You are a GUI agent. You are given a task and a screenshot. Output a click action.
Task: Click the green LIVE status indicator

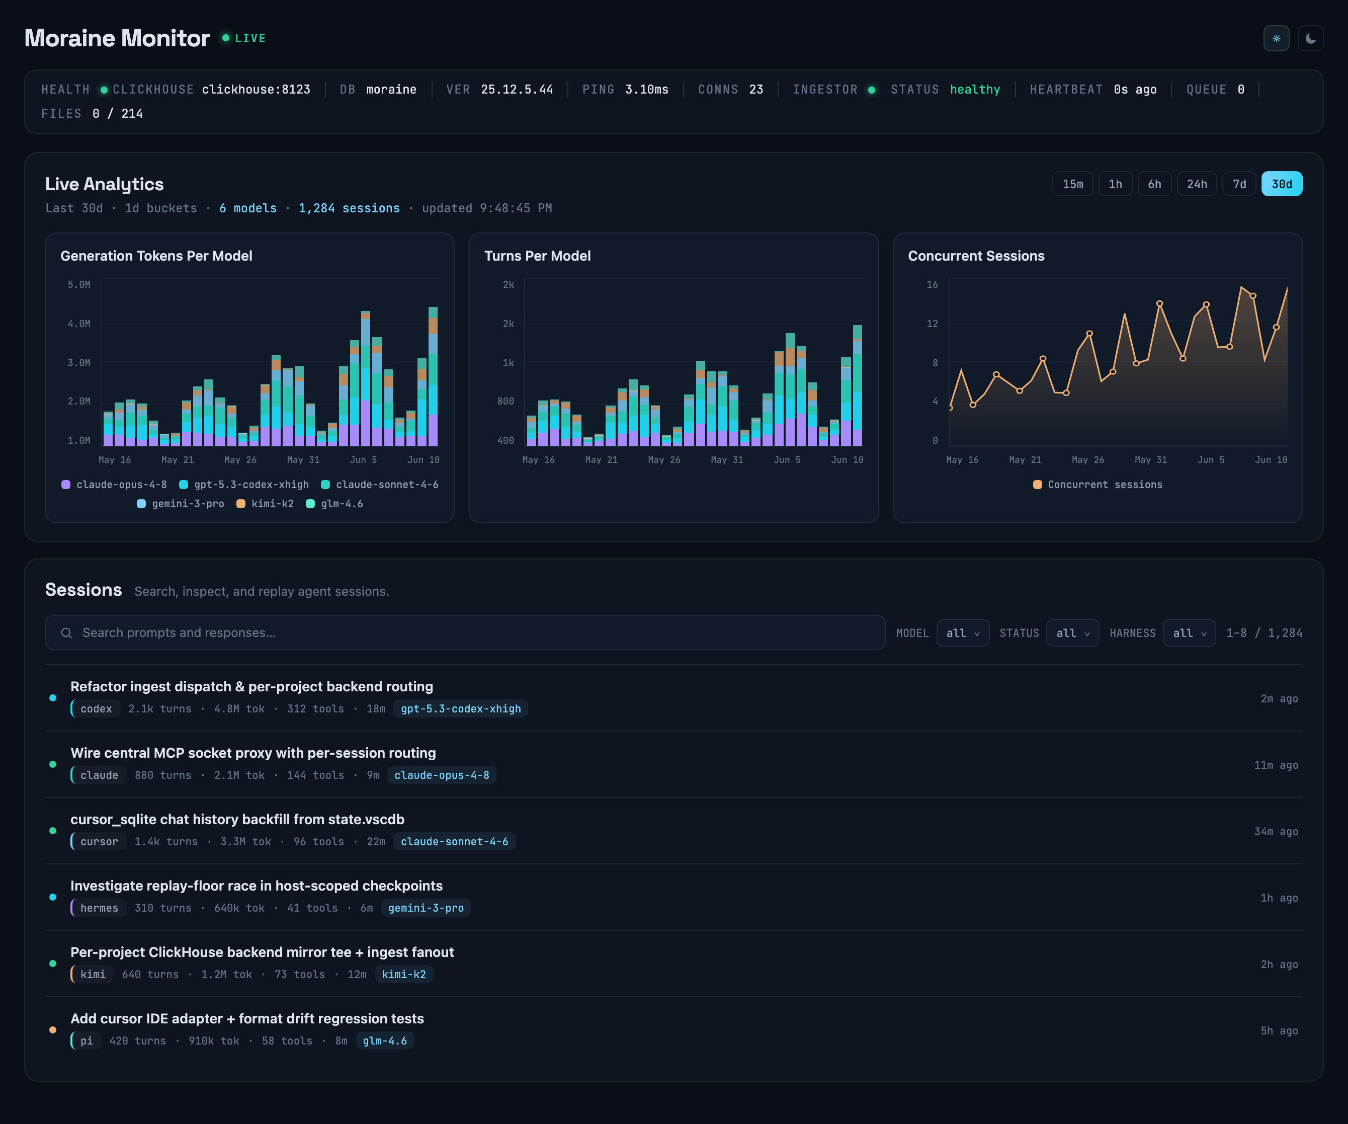coord(244,39)
